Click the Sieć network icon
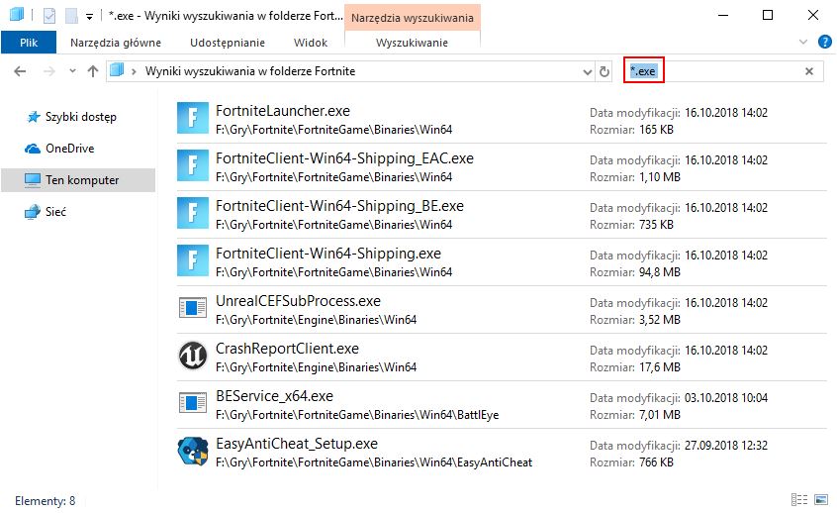This screenshot has width=837, height=513. [33, 212]
